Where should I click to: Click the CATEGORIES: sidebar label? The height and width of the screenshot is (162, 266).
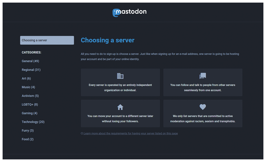pyautogui.click(x=31, y=52)
